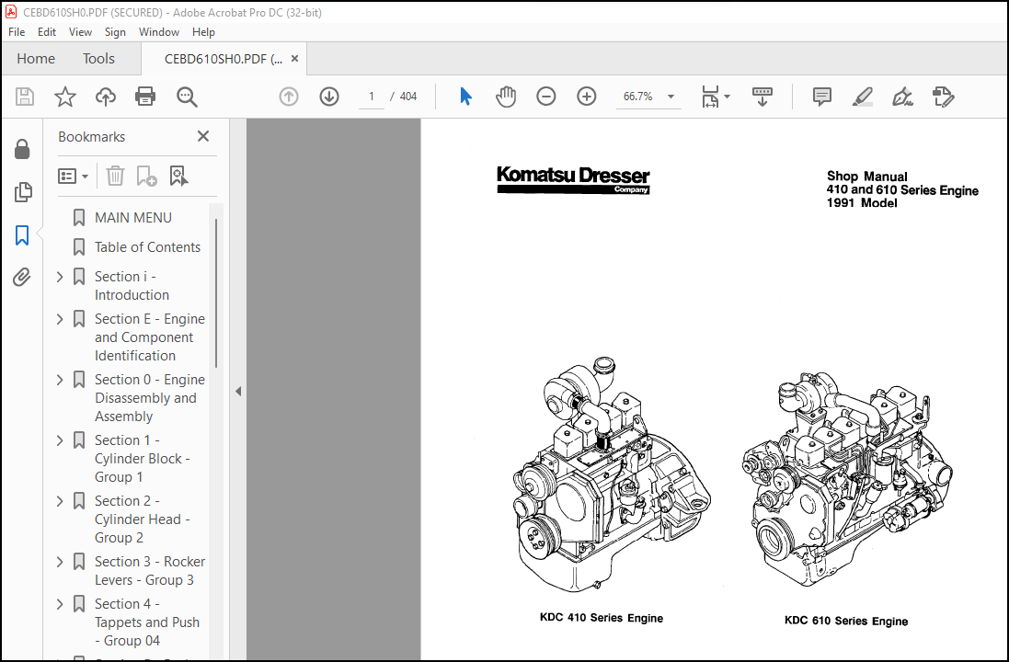Open the File menu
The height and width of the screenshot is (662, 1009).
pyautogui.click(x=17, y=31)
